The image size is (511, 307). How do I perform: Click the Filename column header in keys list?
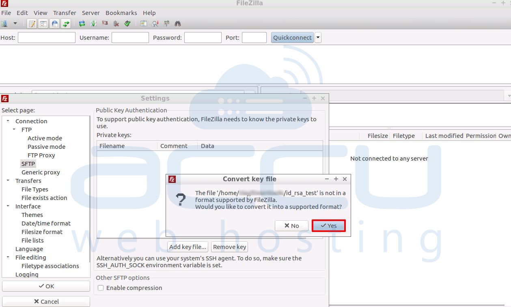tap(127, 146)
